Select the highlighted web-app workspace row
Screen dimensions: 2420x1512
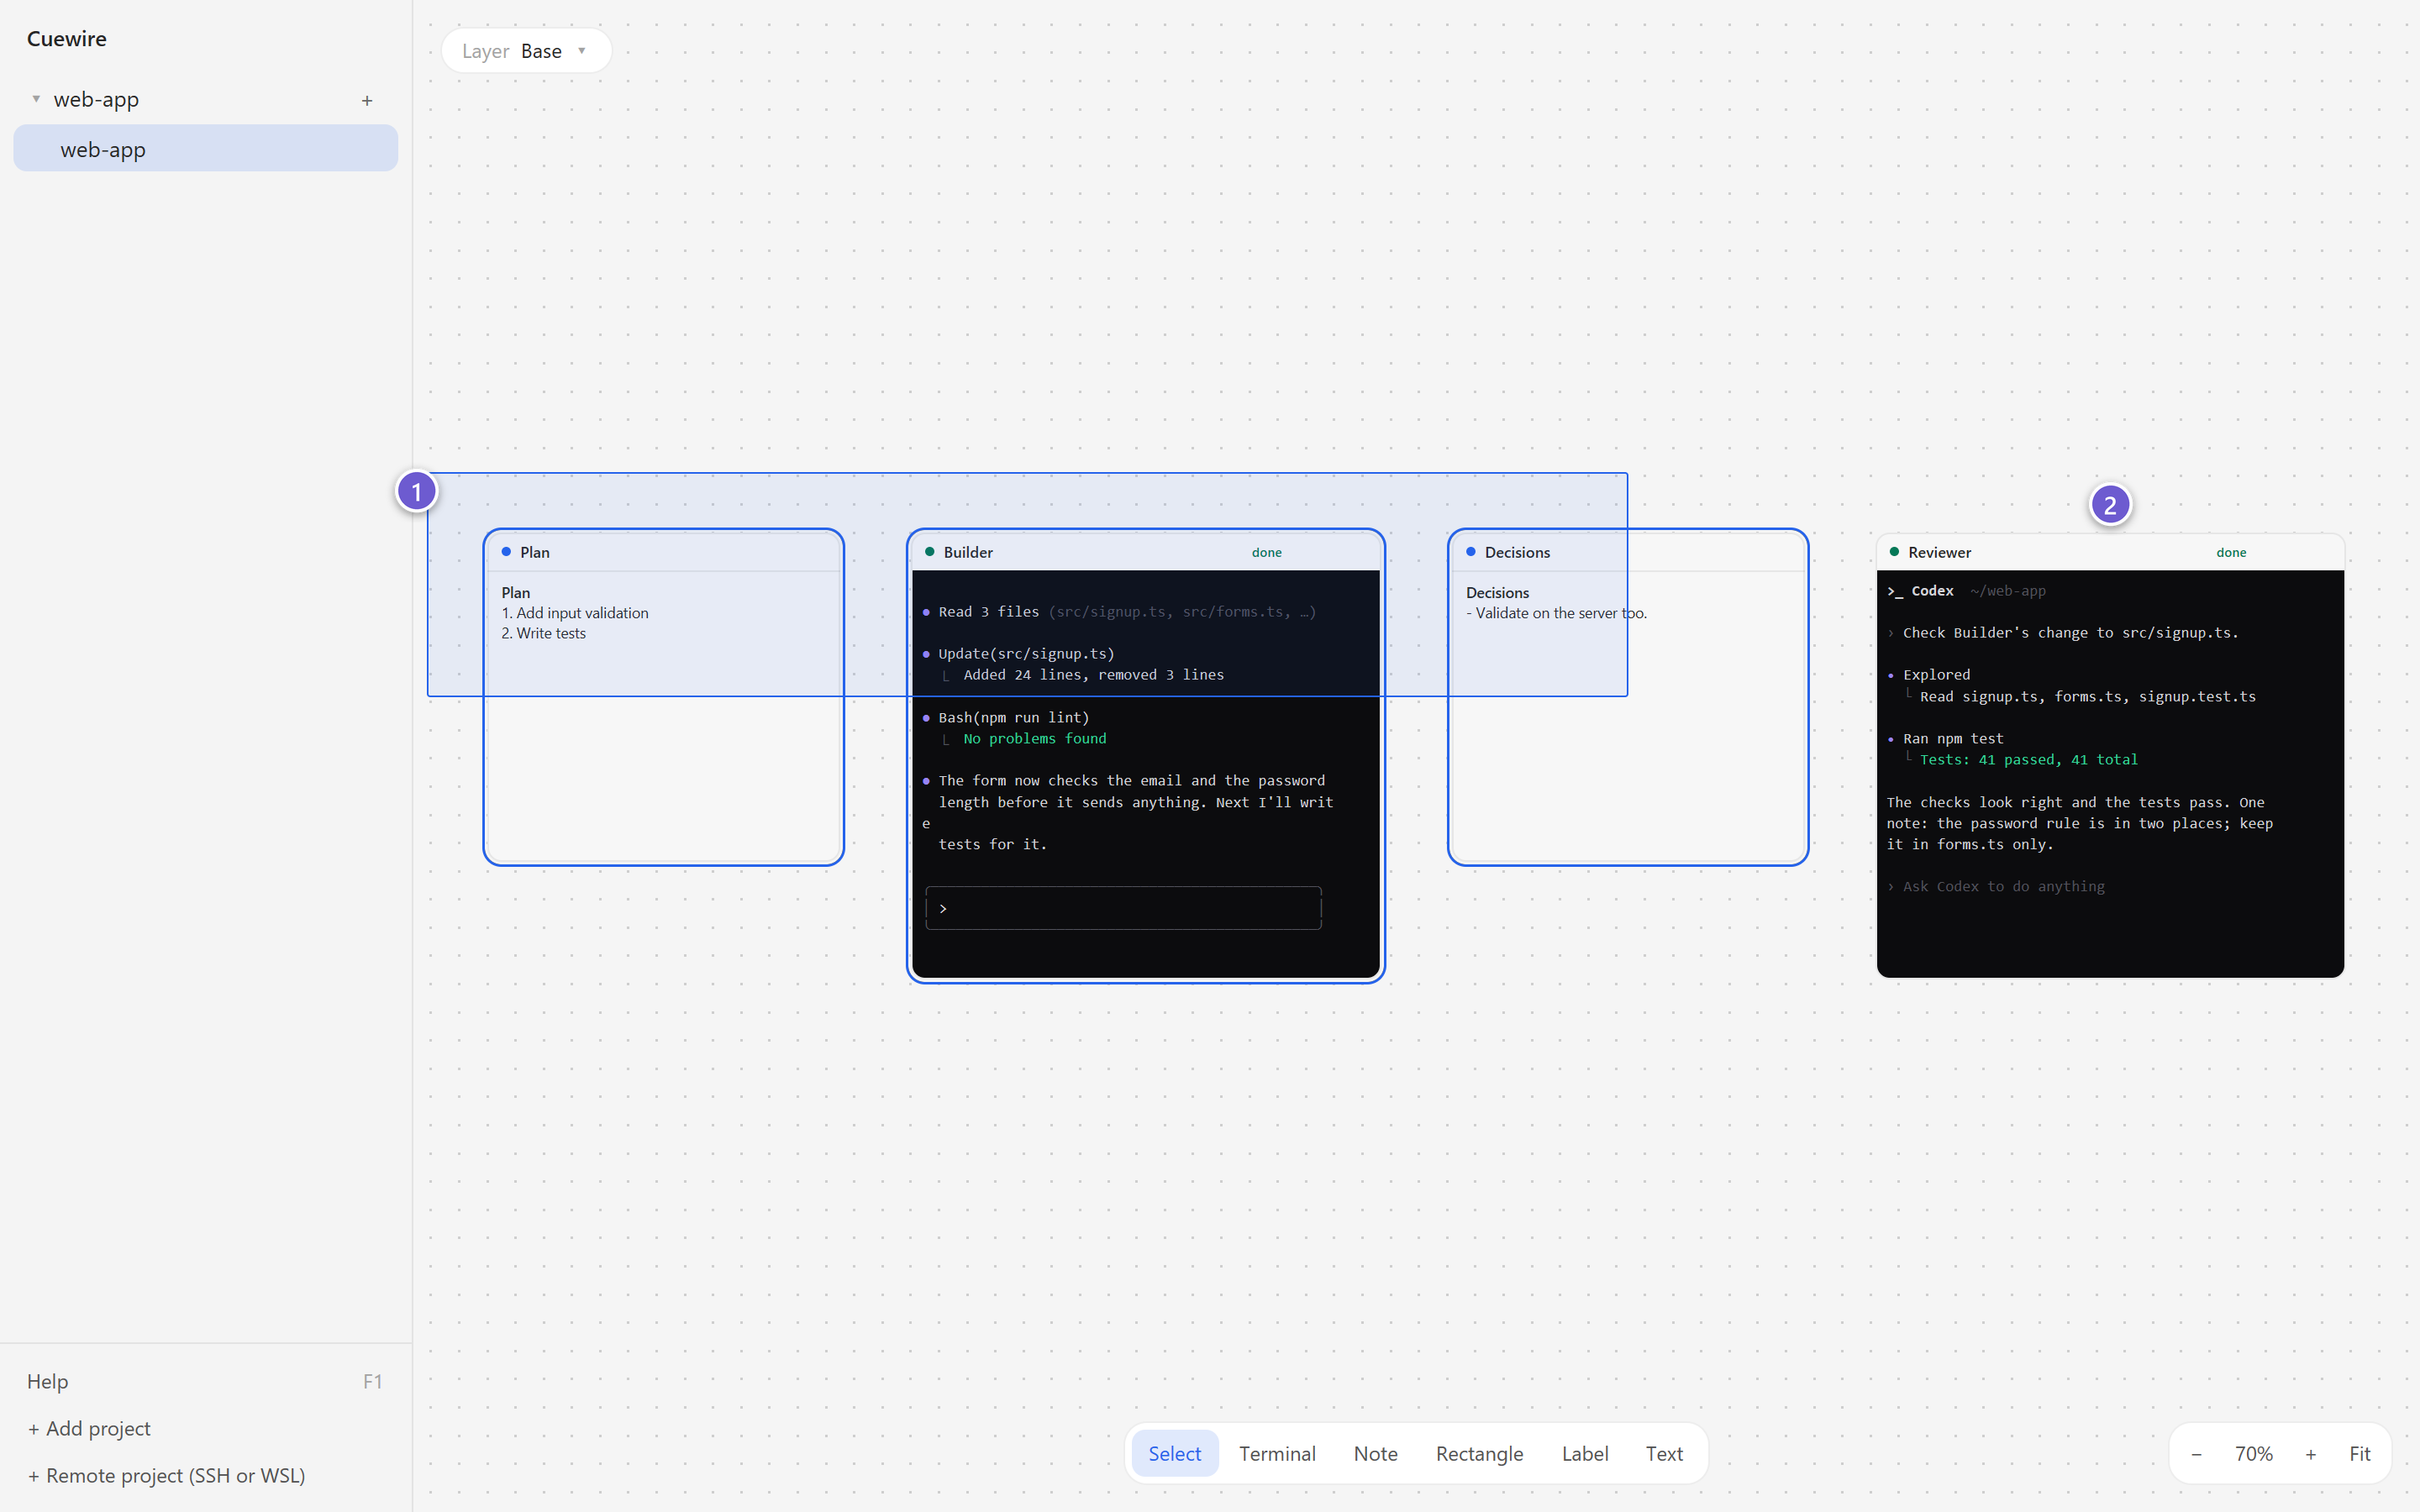pos(205,148)
